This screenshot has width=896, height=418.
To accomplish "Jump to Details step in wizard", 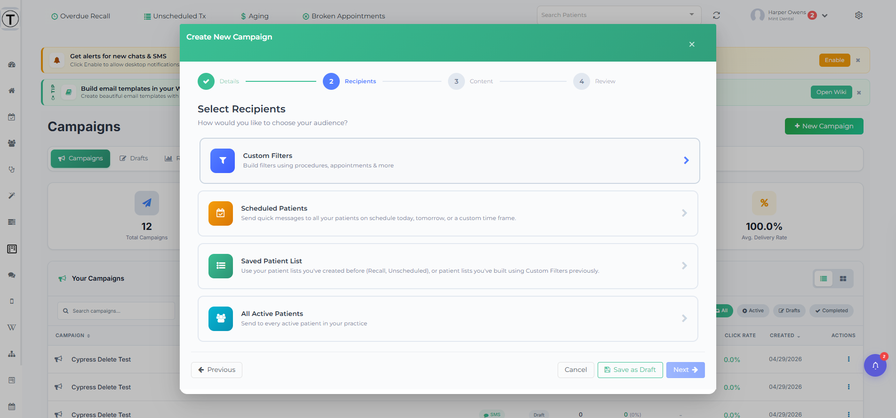I will pyautogui.click(x=219, y=81).
